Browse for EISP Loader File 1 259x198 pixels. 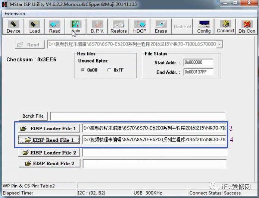pos(49,128)
